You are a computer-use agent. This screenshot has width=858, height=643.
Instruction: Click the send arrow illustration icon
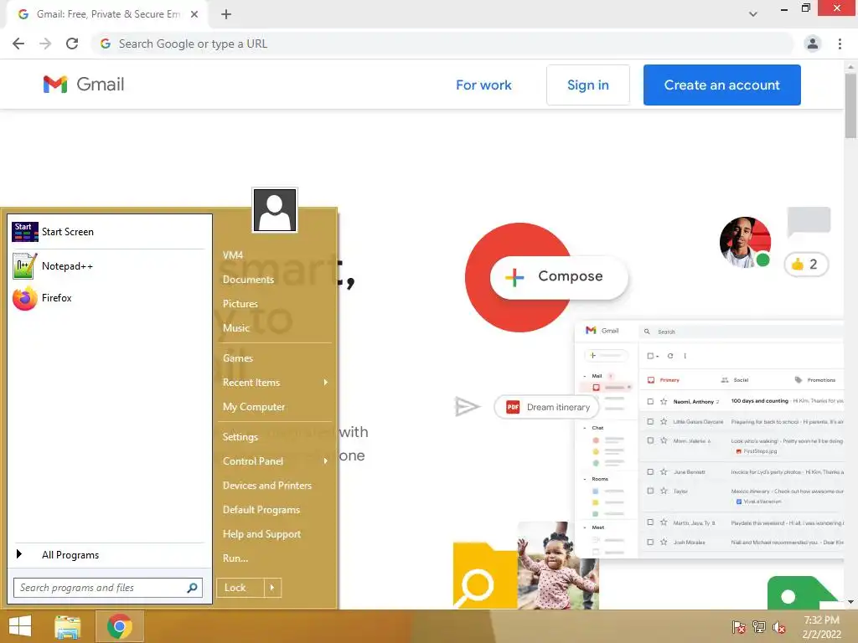click(x=467, y=406)
